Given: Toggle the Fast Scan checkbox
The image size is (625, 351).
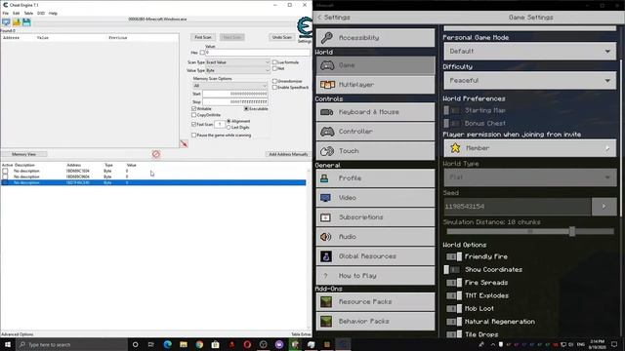Looking at the screenshot, I should (194, 125).
